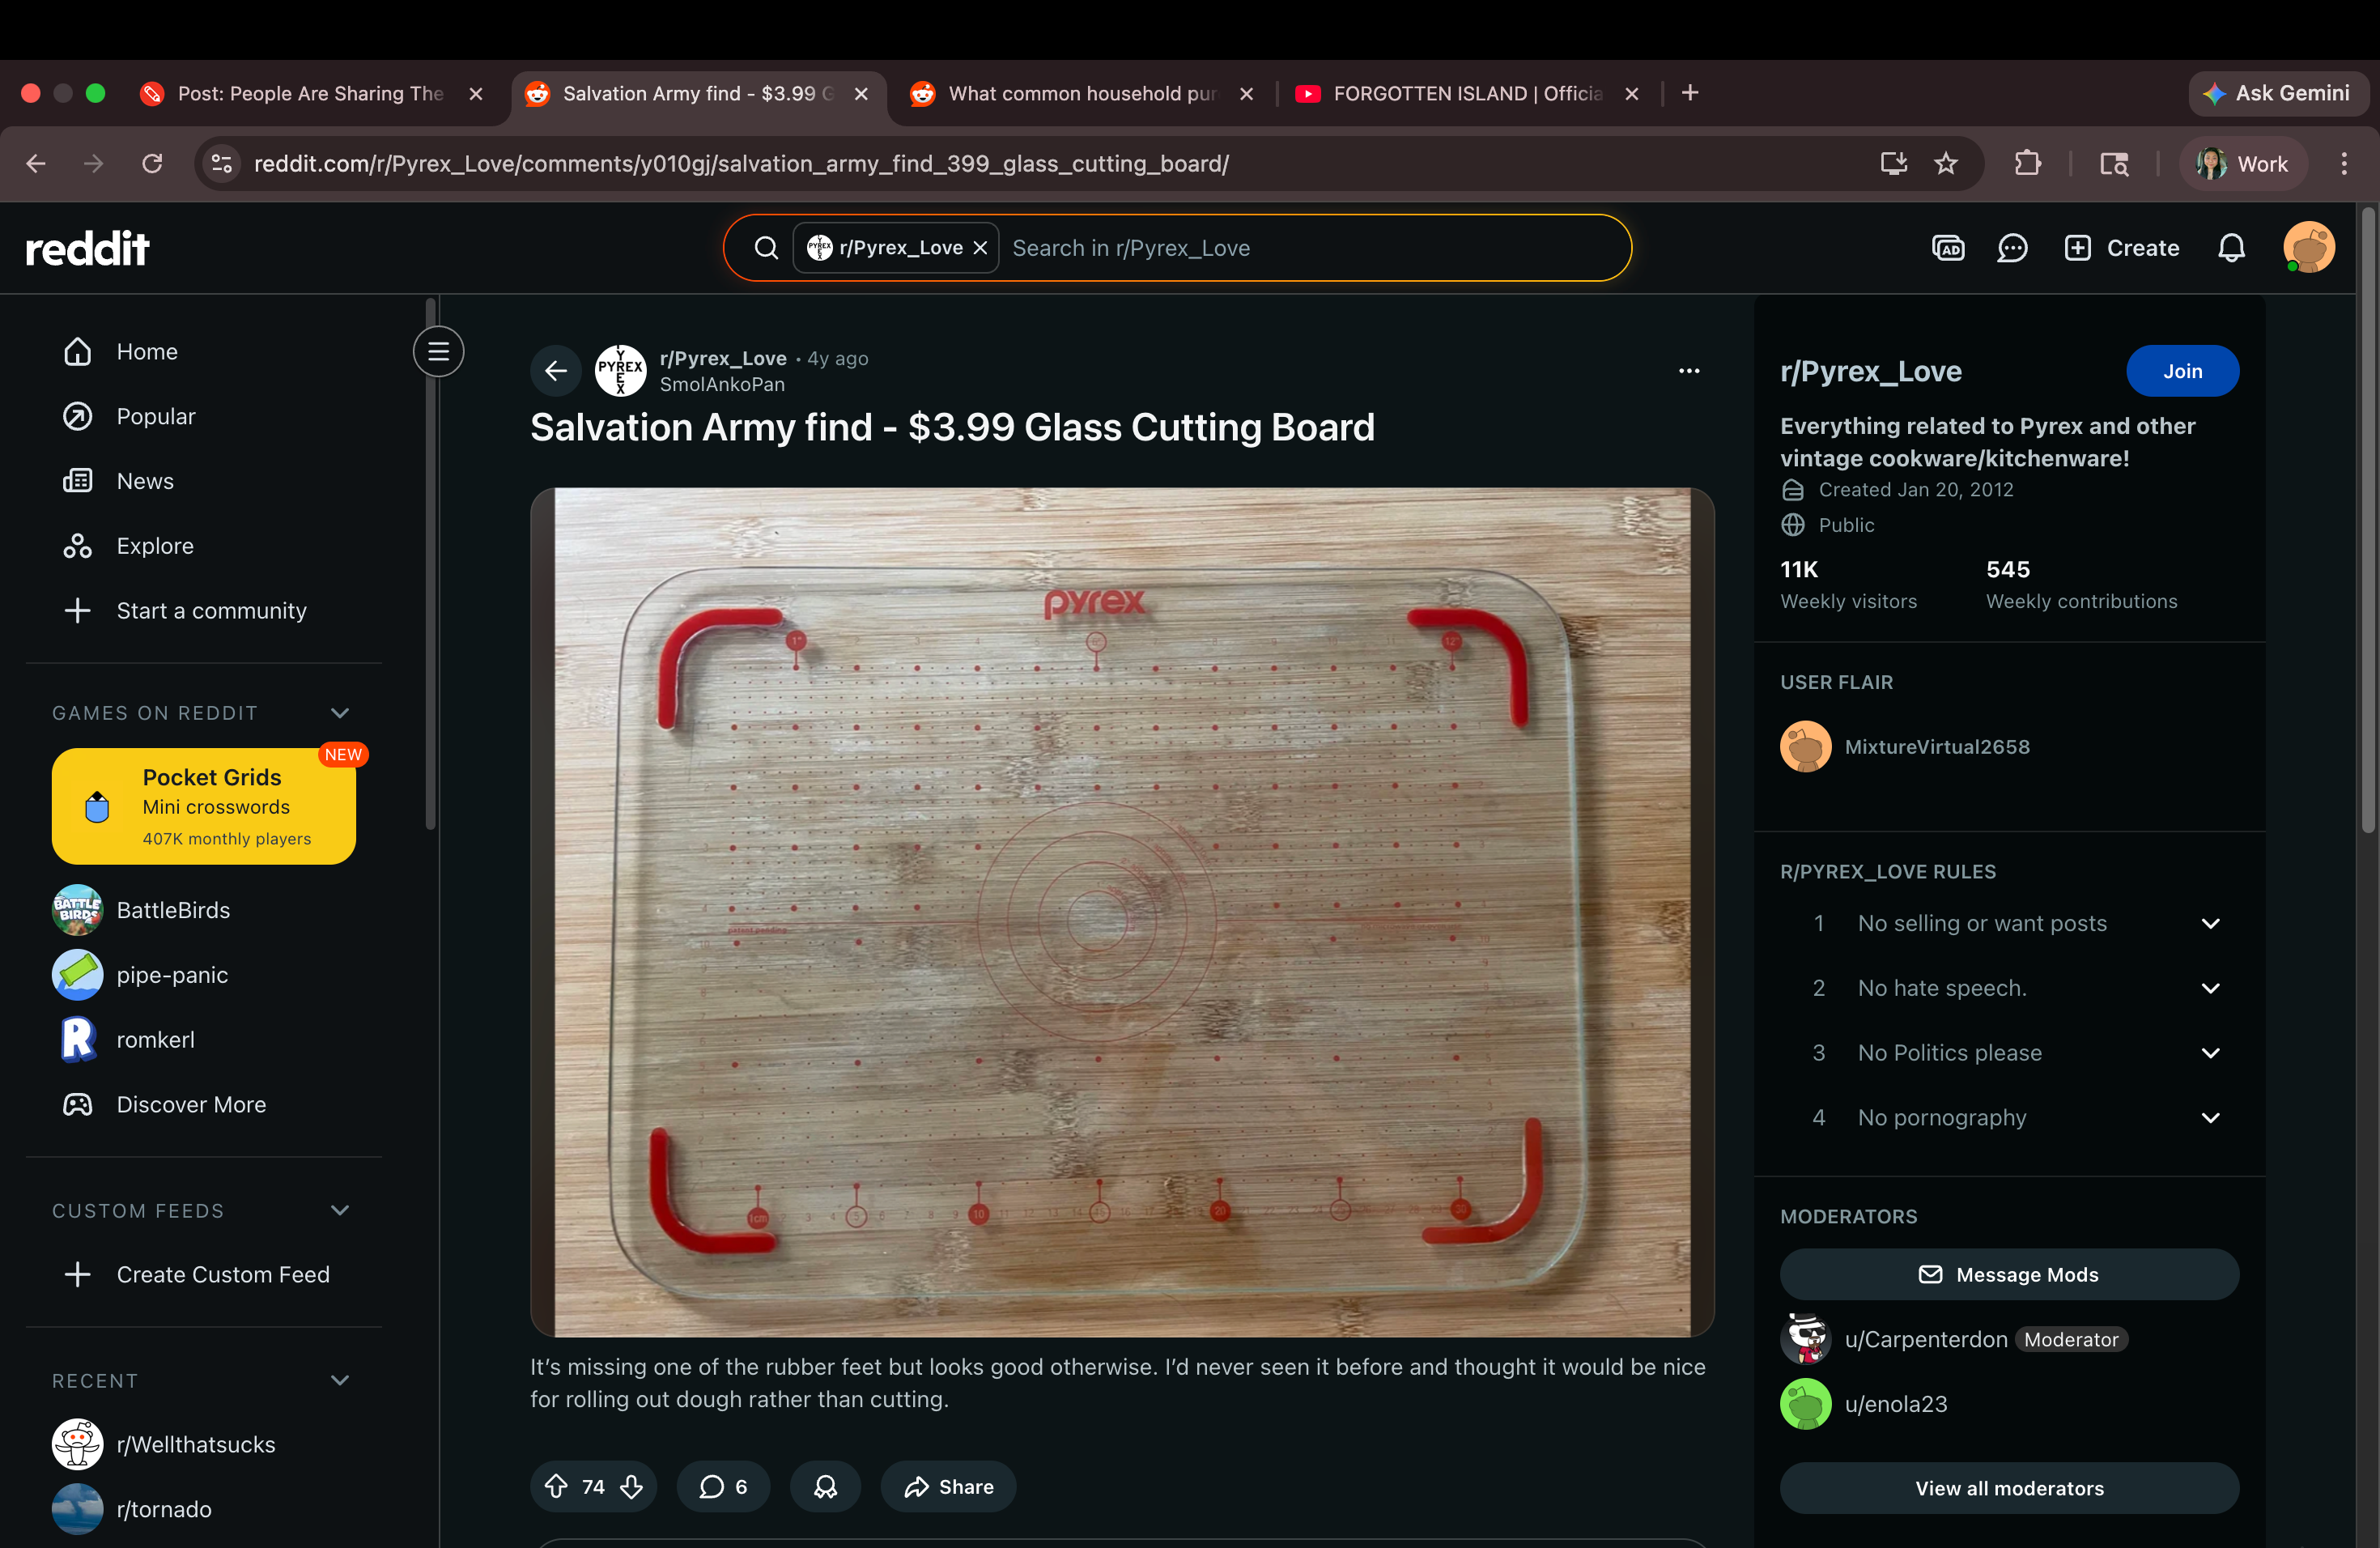Open the user avatar menu
The image size is (2380, 1548).
2309,248
